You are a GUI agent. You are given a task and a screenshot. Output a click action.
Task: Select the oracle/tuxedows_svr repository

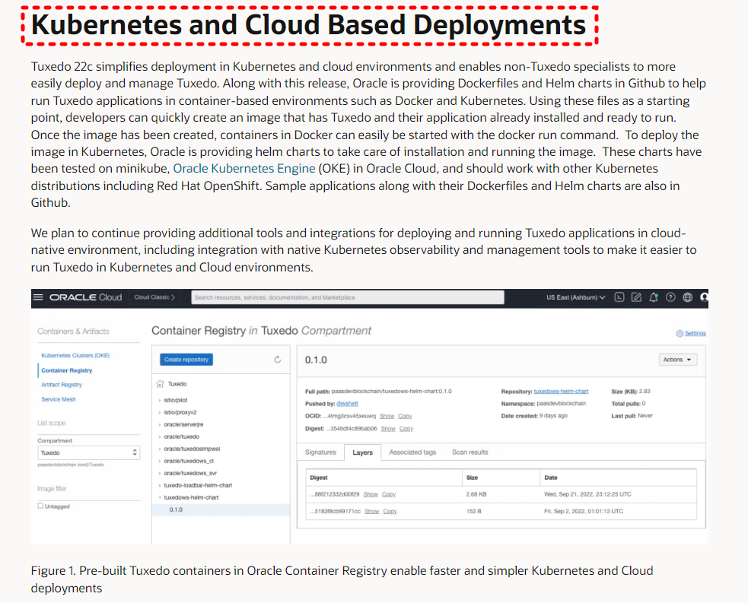(190, 473)
